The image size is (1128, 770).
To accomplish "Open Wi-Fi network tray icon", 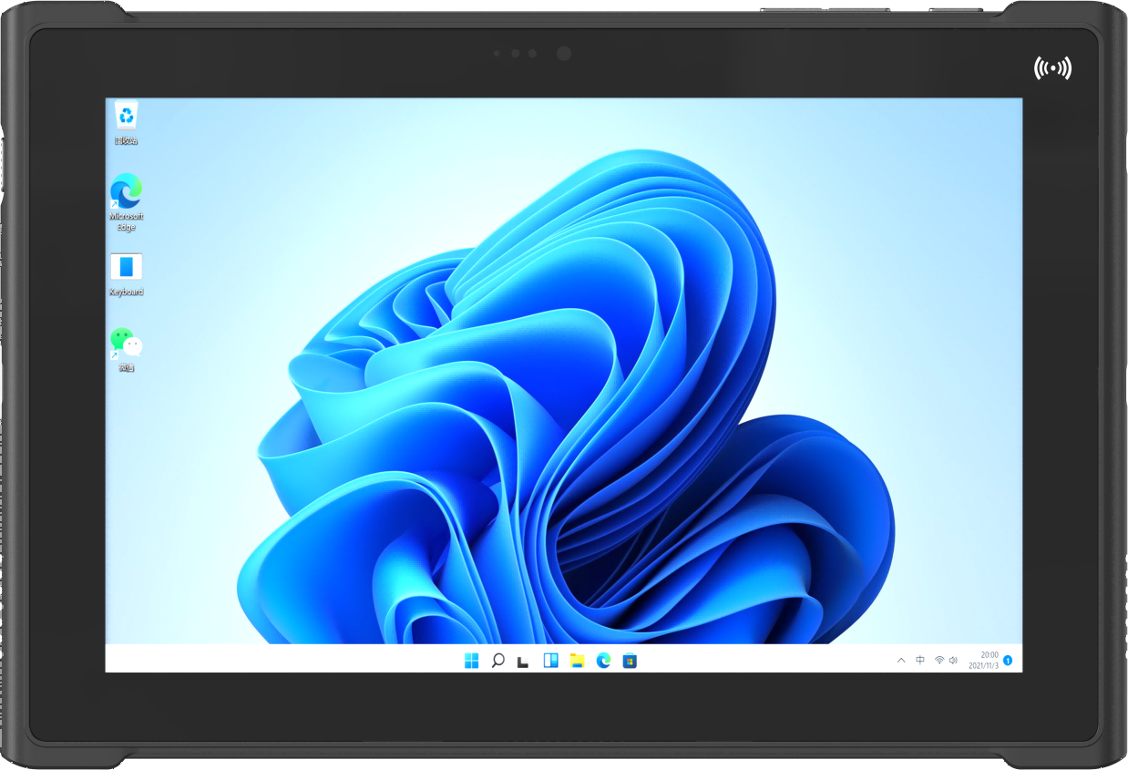I will pos(939,660).
